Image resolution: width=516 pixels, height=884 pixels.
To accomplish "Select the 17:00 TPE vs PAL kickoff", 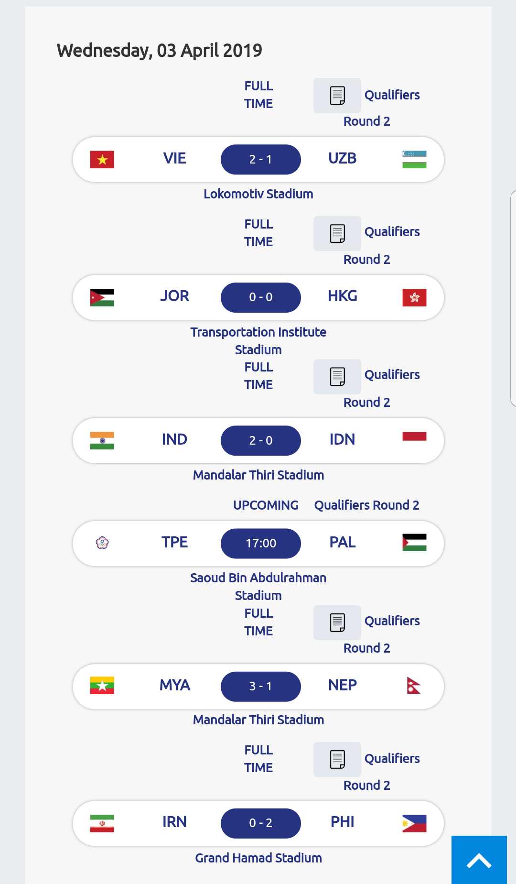I will click(261, 544).
